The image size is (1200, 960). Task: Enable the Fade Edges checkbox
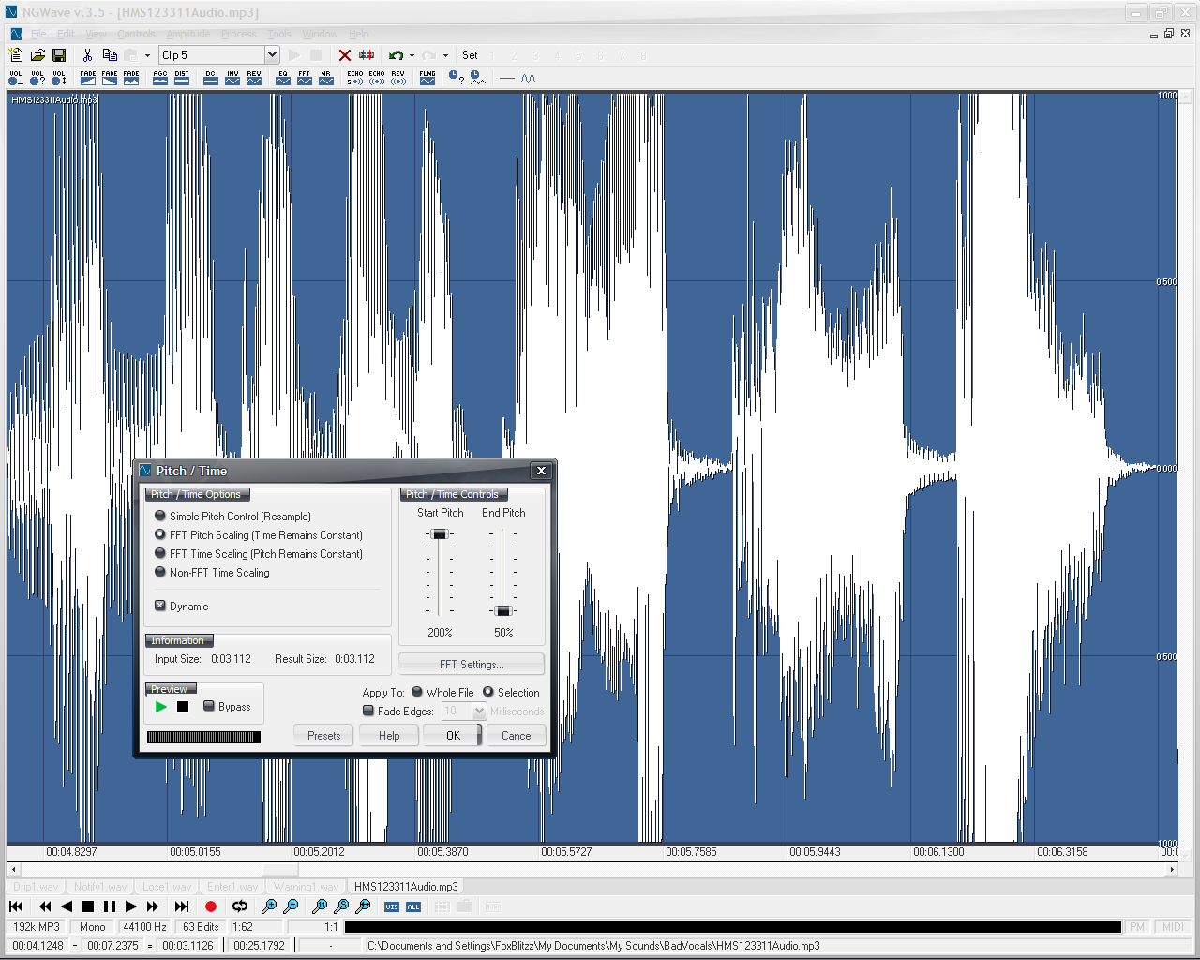pos(368,711)
